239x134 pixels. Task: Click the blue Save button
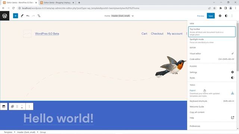tap(211, 16)
